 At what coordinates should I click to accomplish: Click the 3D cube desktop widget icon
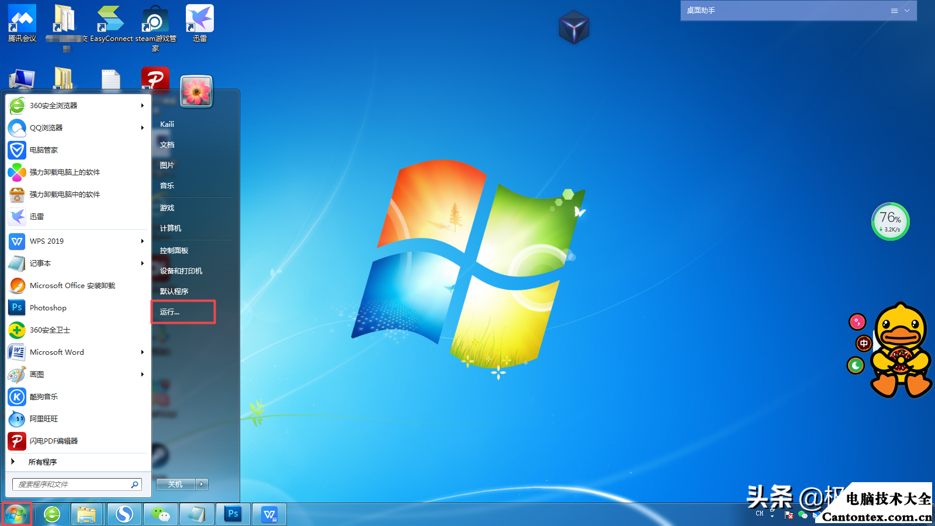click(x=574, y=27)
